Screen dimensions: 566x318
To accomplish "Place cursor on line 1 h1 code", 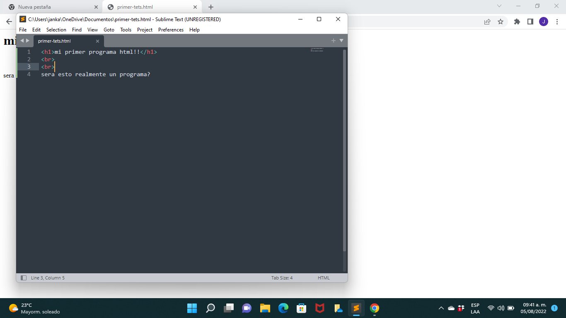I will tap(99, 52).
